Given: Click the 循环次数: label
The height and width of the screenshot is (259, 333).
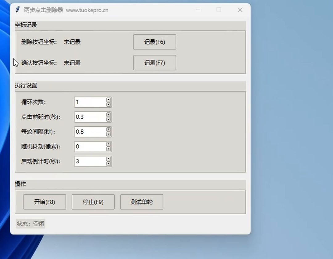Looking at the screenshot, I should coord(34,102).
